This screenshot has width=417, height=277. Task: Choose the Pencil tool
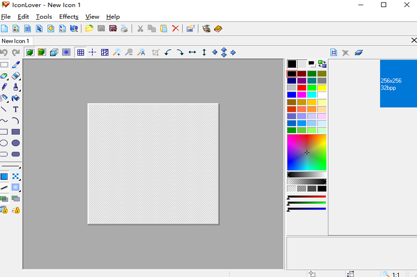click(4, 87)
